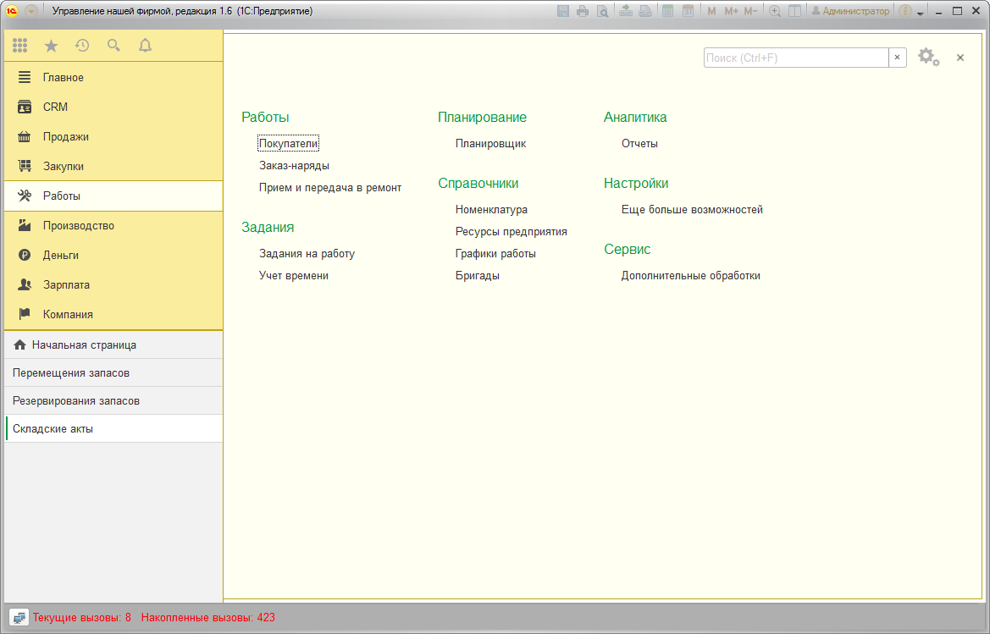
Task: Open the Планировщик link
Action: tap(490, 143)
